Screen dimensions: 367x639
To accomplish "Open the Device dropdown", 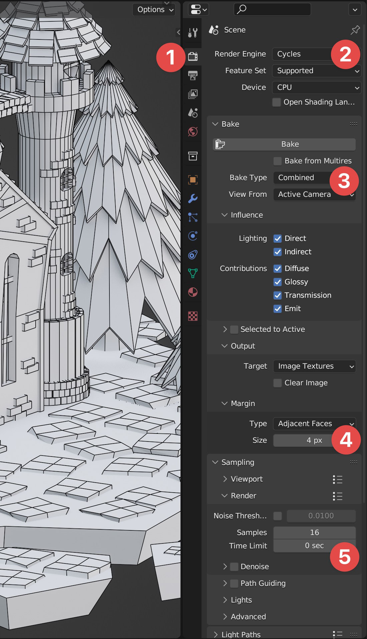I will coord(317,88).
